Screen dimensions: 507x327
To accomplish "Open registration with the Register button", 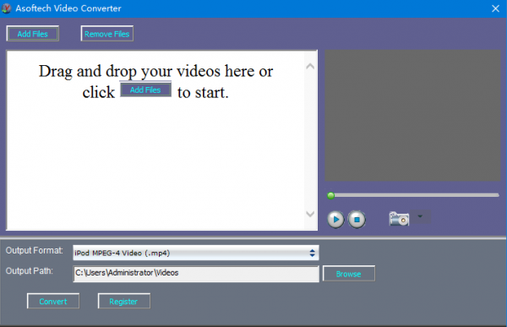I will tap(124, 301).
